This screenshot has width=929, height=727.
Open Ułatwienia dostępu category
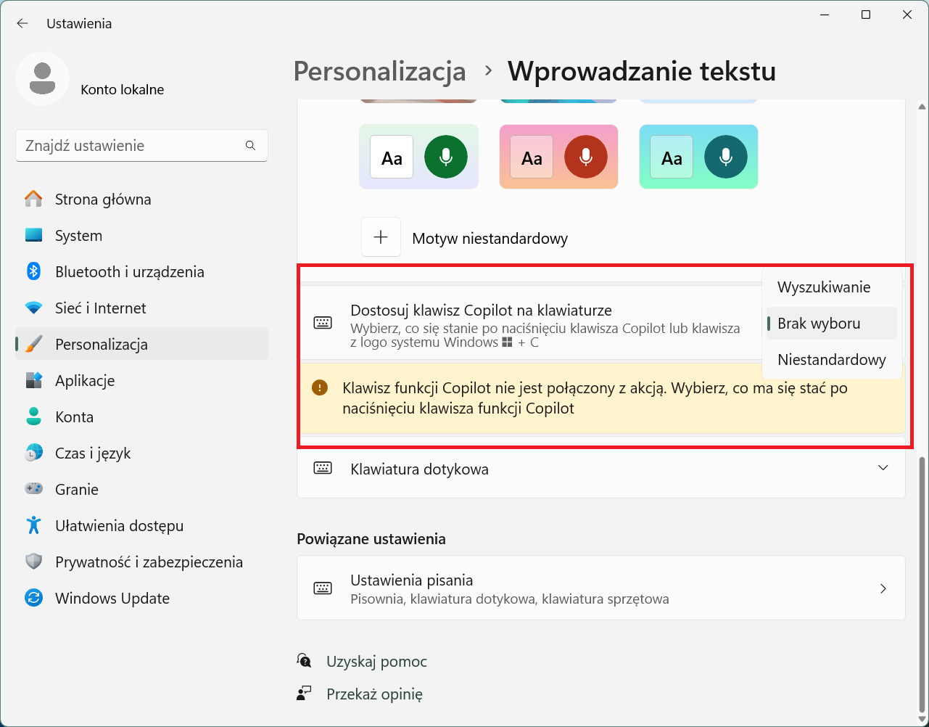(141, 525)
